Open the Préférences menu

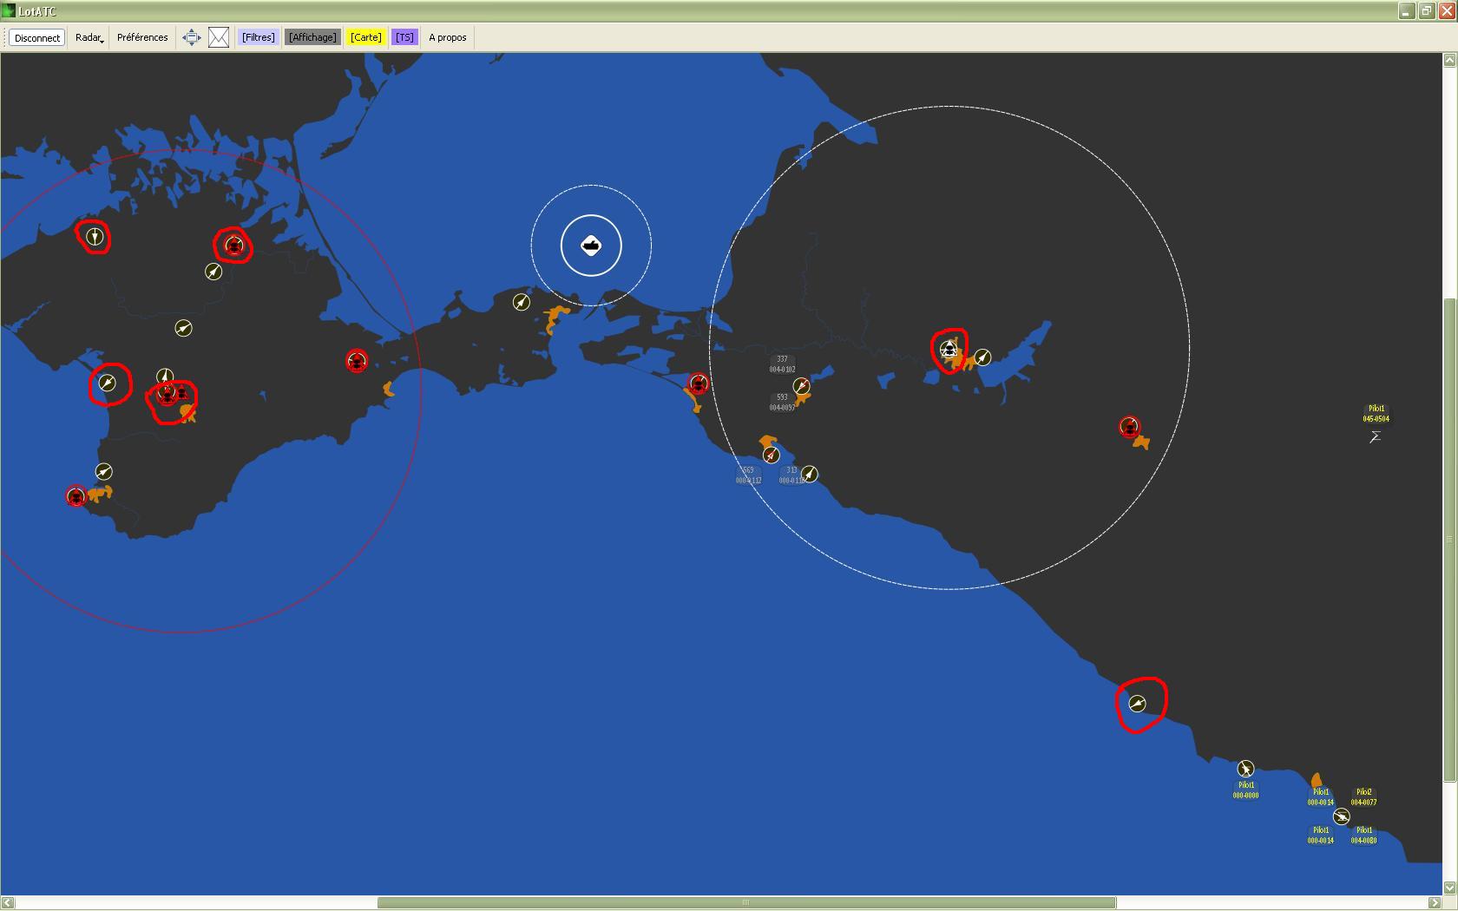[x=142, y=37]
